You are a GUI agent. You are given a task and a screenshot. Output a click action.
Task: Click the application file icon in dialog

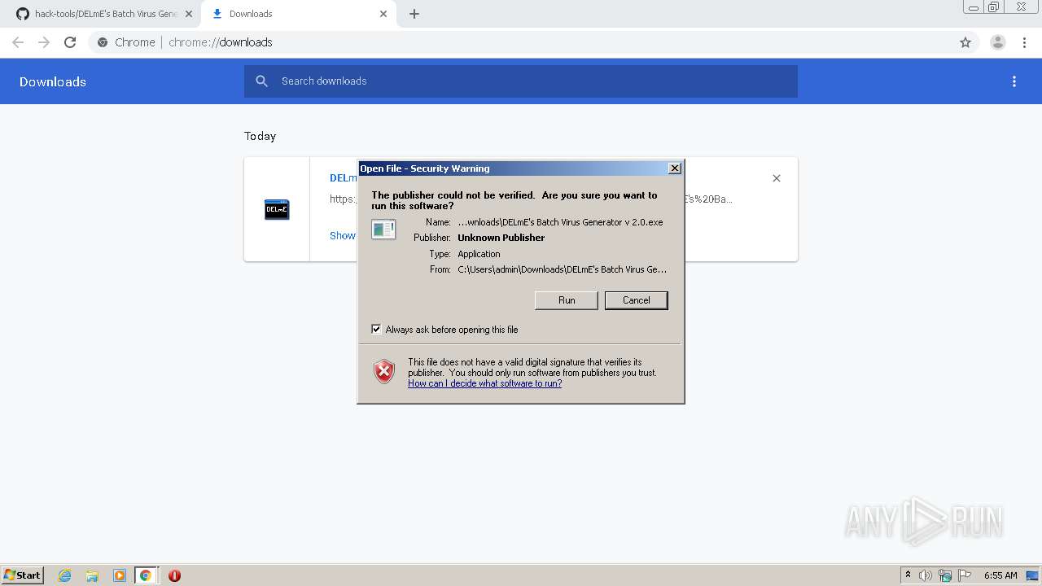tap(383, 229)
